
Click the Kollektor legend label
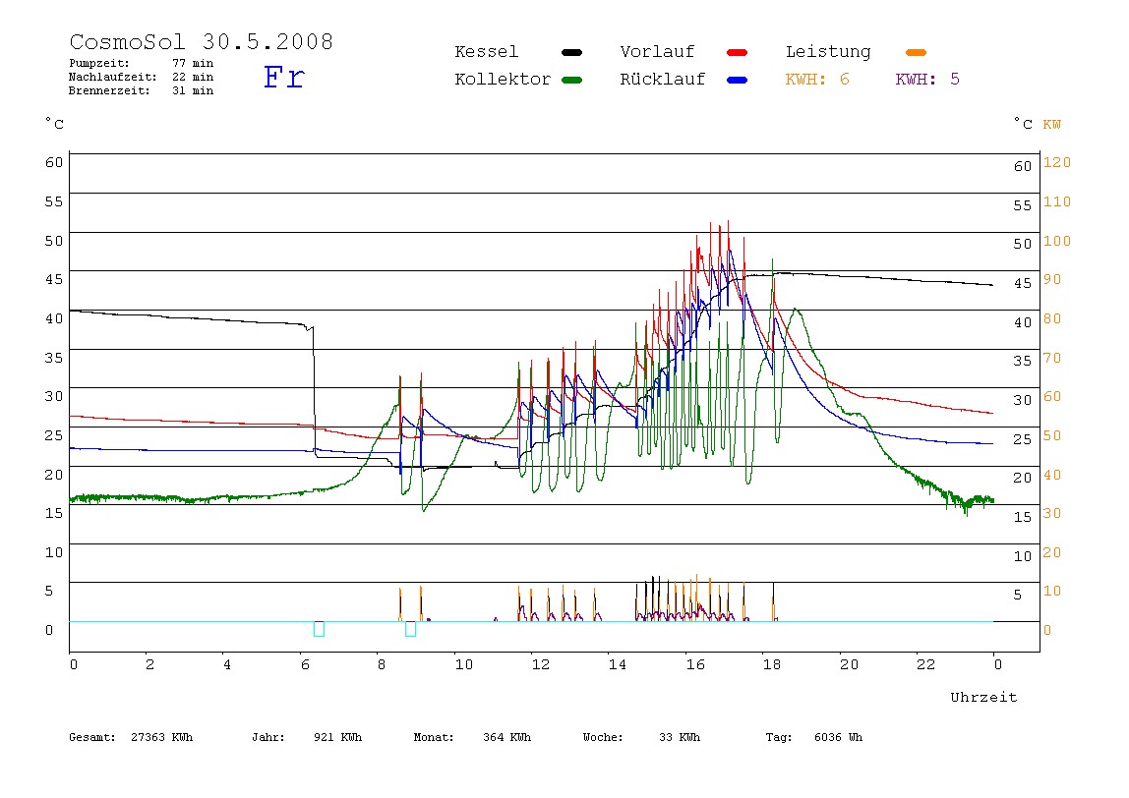tap(503, 80)
